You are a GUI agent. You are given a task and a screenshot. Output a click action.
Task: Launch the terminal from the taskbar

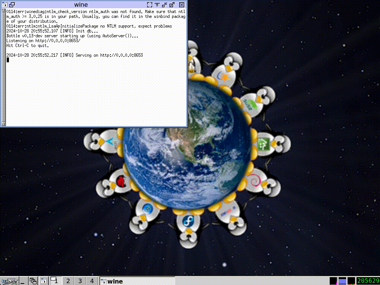(44, 281)
